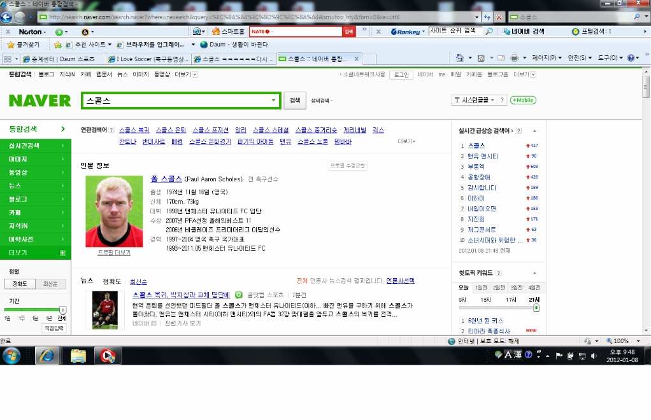
Task: Click the quick tabs grid icon
Action: tap(8, 59)
